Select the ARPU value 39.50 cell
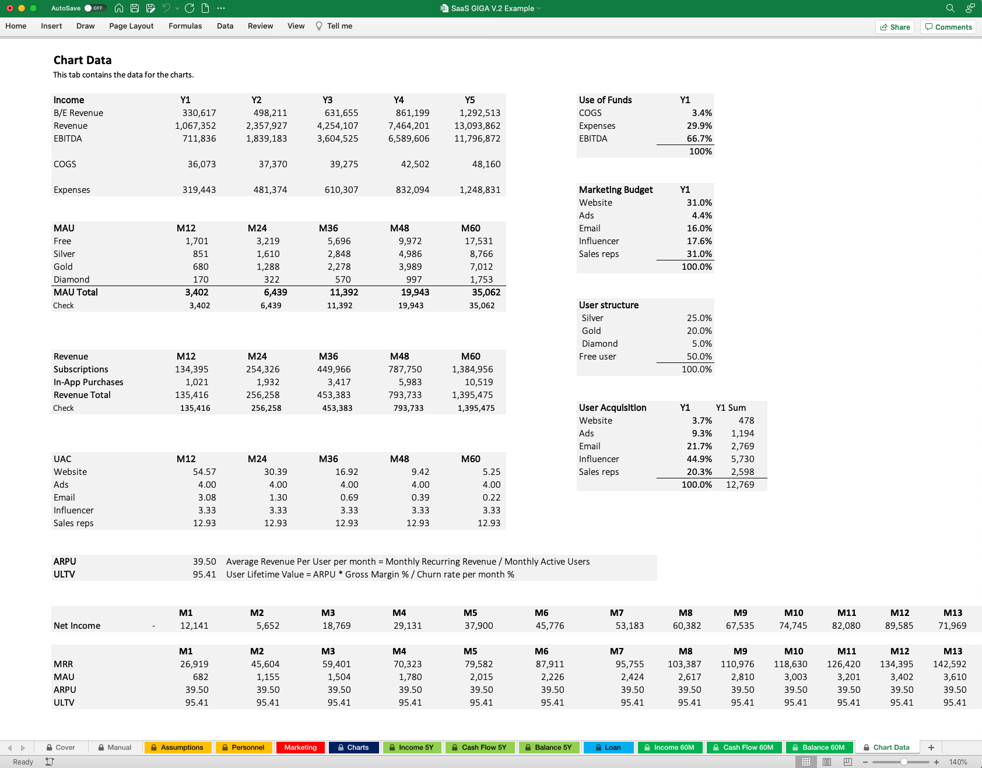Screen dimensions: 982x768 tap(205, 562)
